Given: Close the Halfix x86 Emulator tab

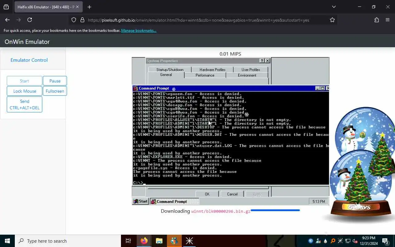Looking at the screenshot, I should [77, 7].
